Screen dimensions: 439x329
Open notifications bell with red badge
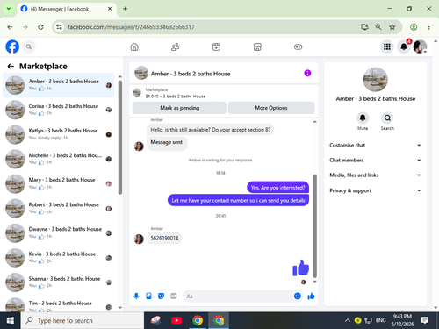pyautogui.click(x=404, y=46)
